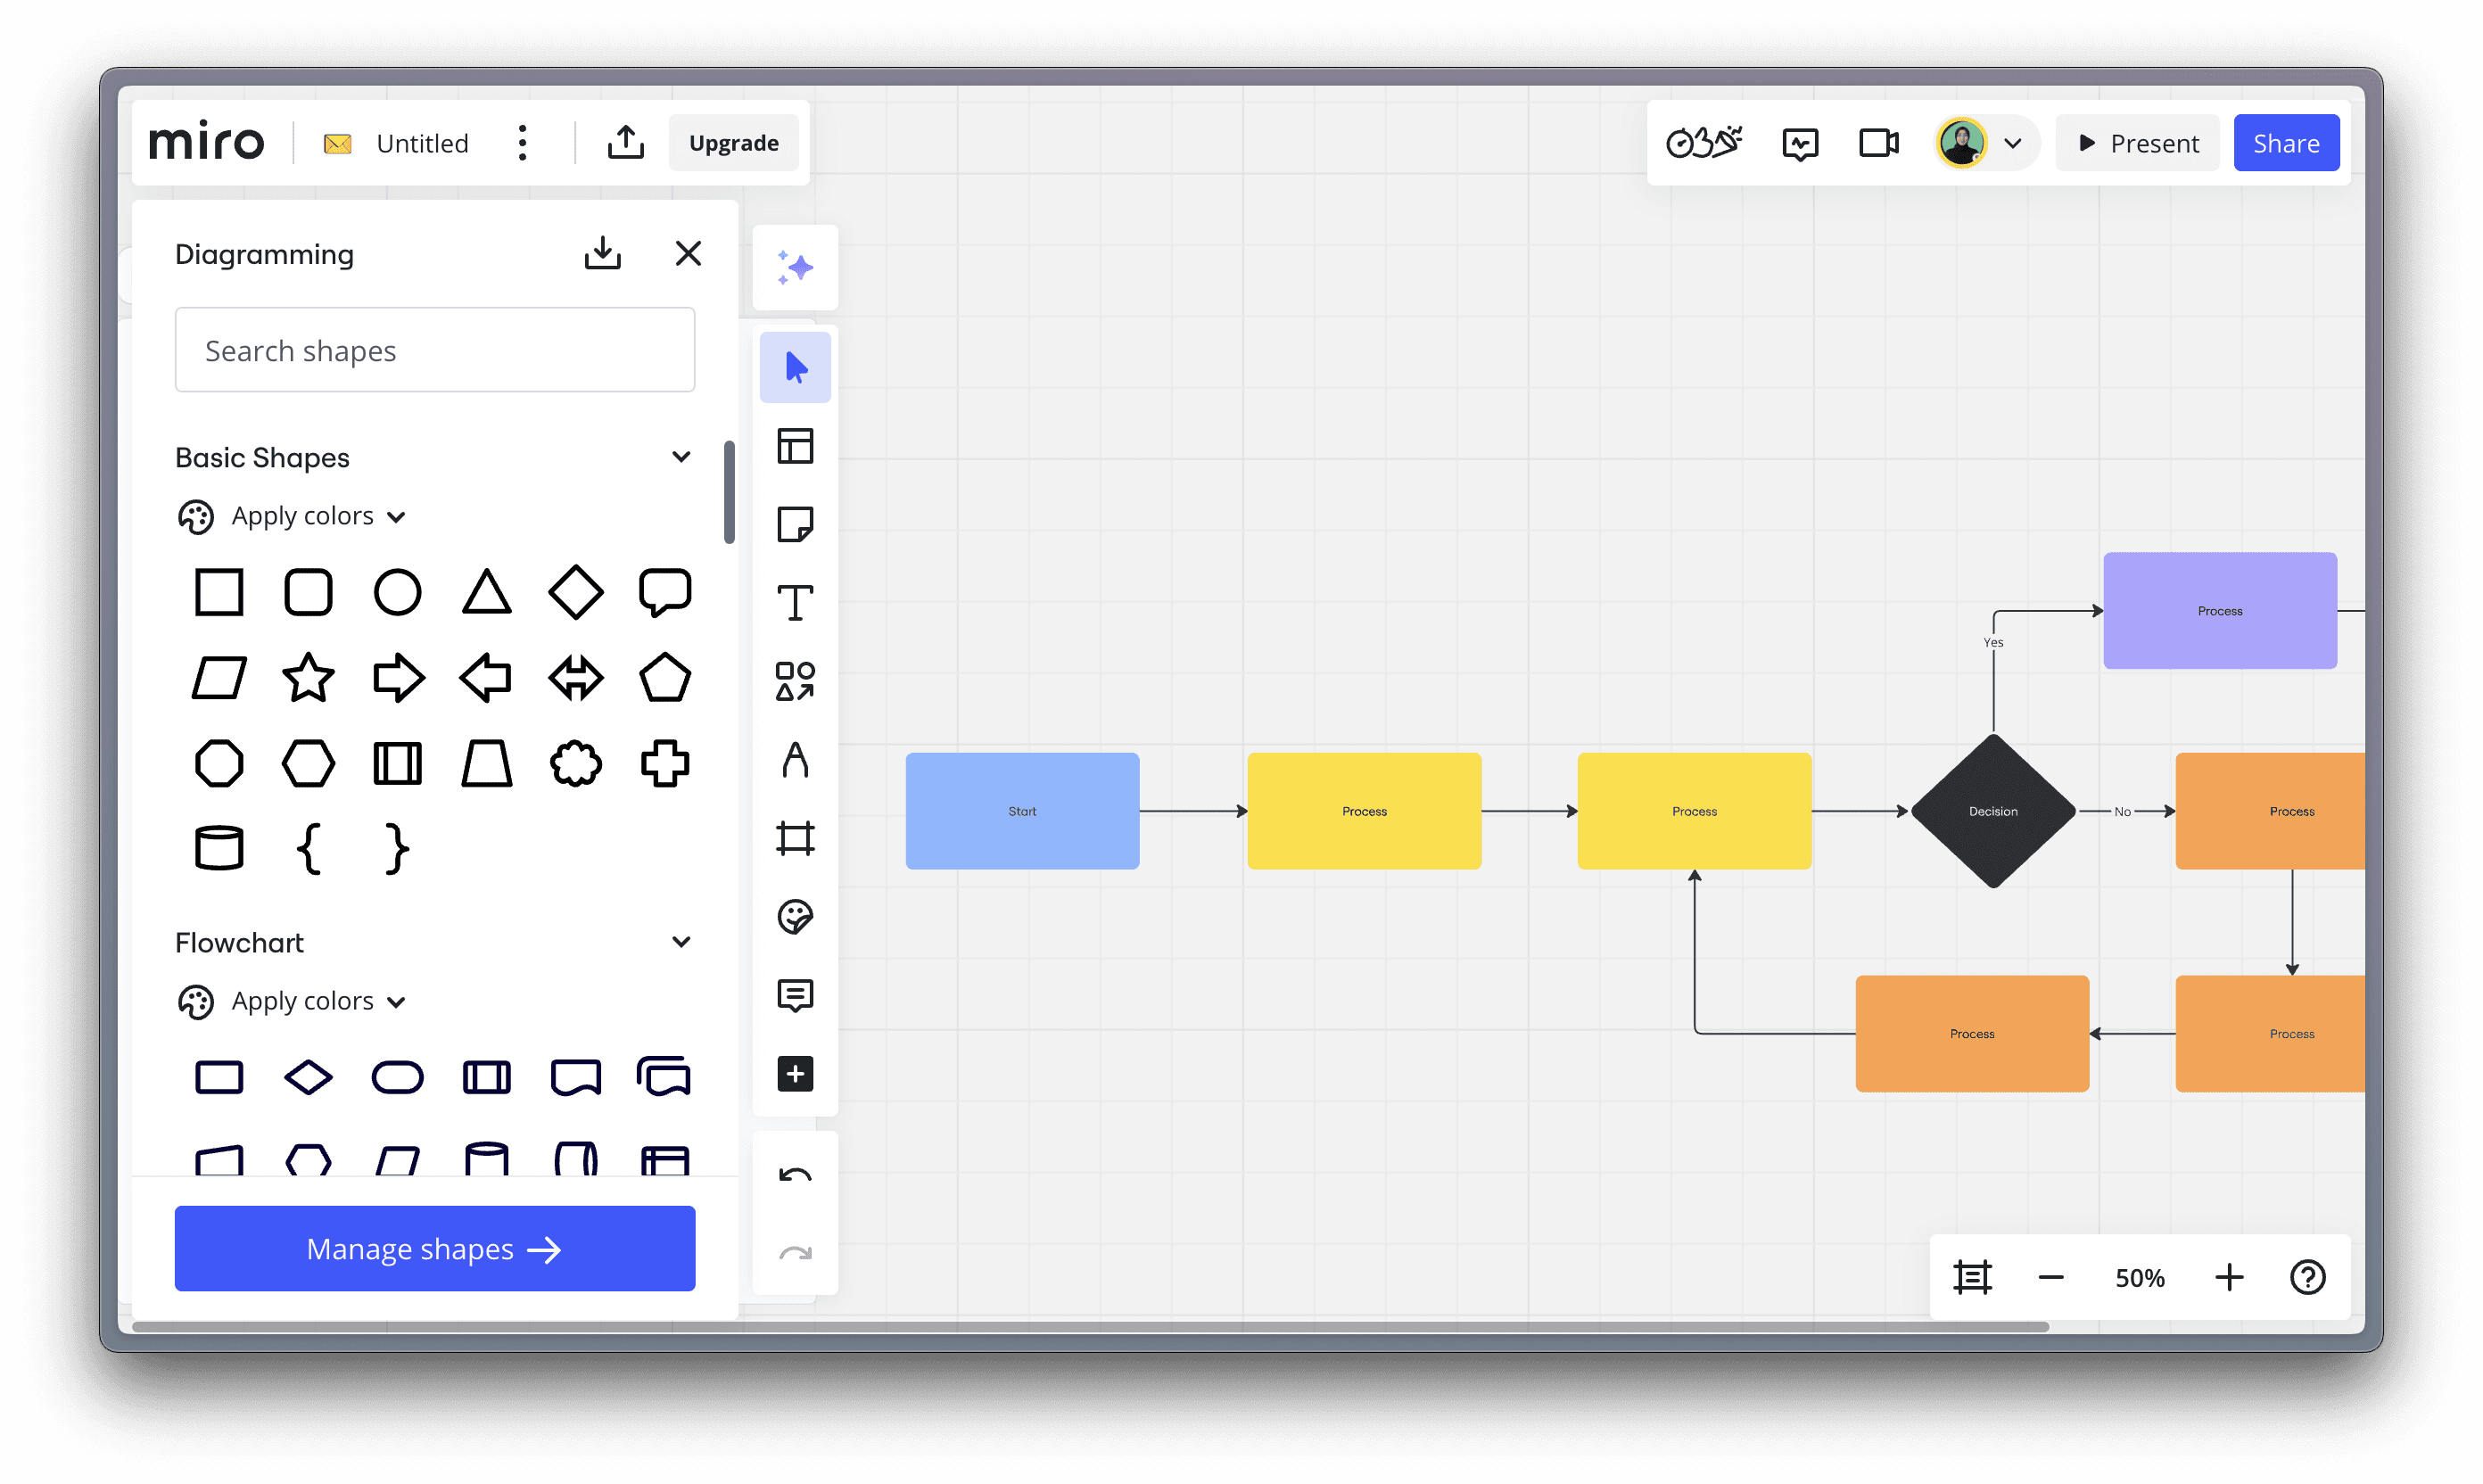
Task: Click the Manage shapes button
Action: (434, 1248)
